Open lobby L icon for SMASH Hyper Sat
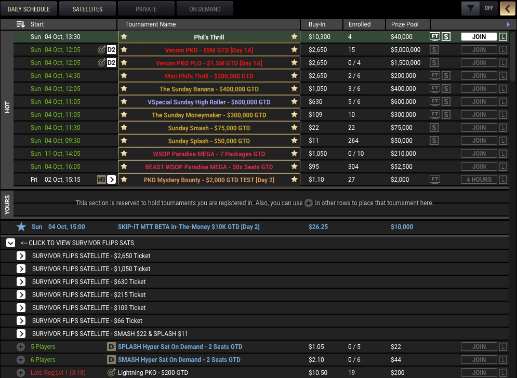The image size is (517, 378). (x=503, y=359)
